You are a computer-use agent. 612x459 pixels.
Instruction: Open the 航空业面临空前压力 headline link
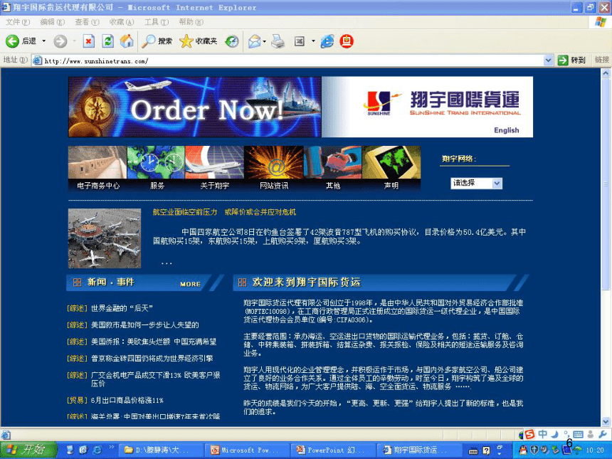coord(224,212)
